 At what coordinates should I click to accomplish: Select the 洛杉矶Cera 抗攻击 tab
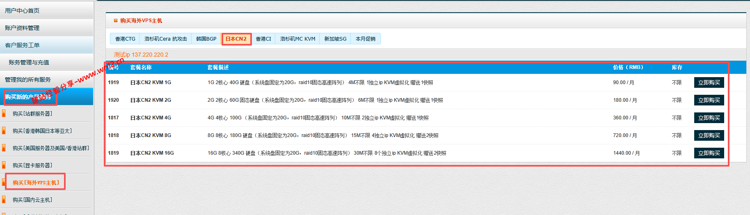[x=166, y=39]
